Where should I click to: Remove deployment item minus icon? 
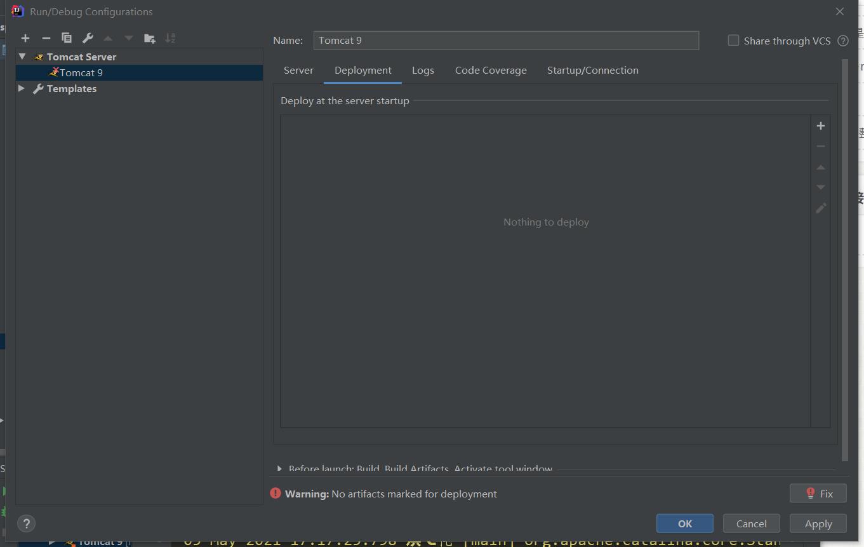click(x=821, y=146)
